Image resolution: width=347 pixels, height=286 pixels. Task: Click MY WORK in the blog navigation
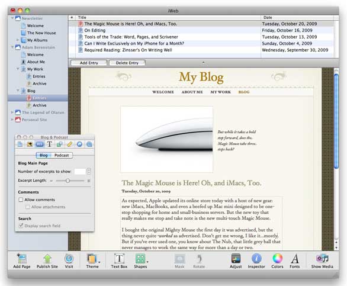221,92
